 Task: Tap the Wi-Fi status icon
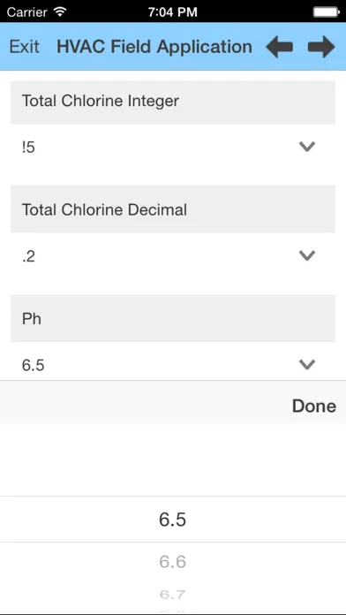click(60, 11)
